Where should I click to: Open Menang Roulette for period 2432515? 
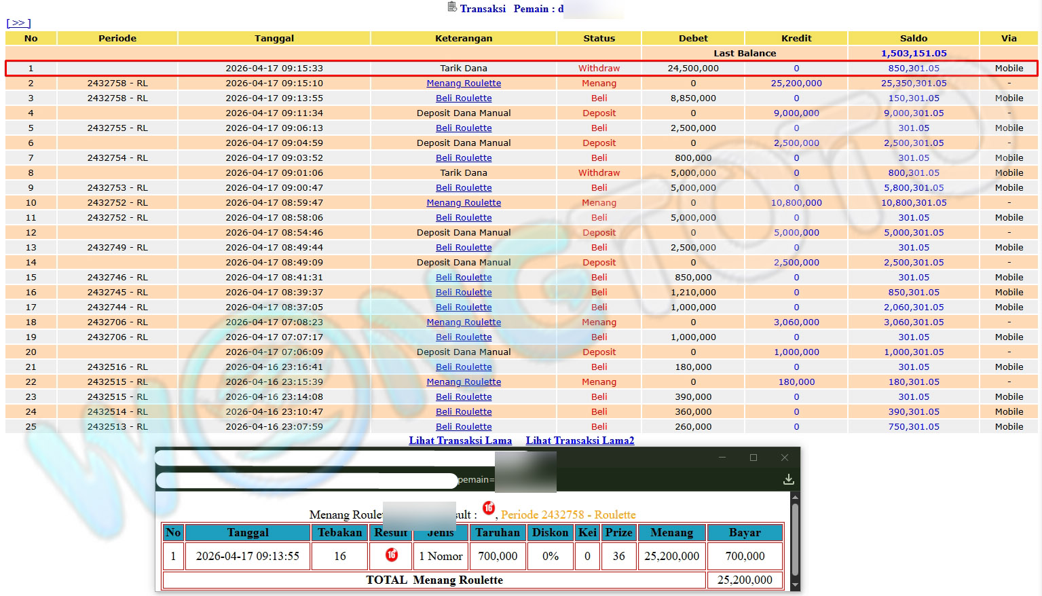(x=464, y=382)
